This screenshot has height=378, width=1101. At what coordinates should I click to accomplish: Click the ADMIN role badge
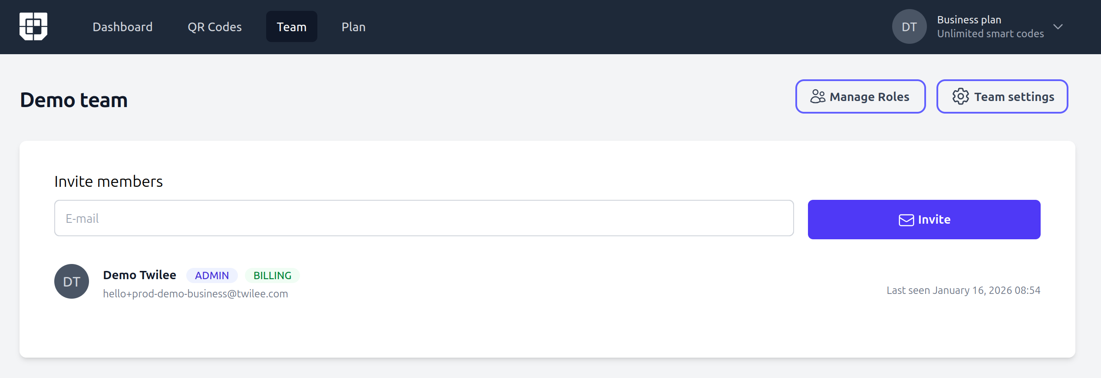point(212,275)
